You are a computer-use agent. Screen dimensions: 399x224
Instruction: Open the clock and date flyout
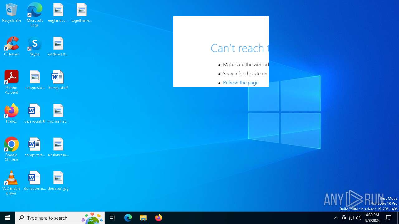(x=372, y=218)
